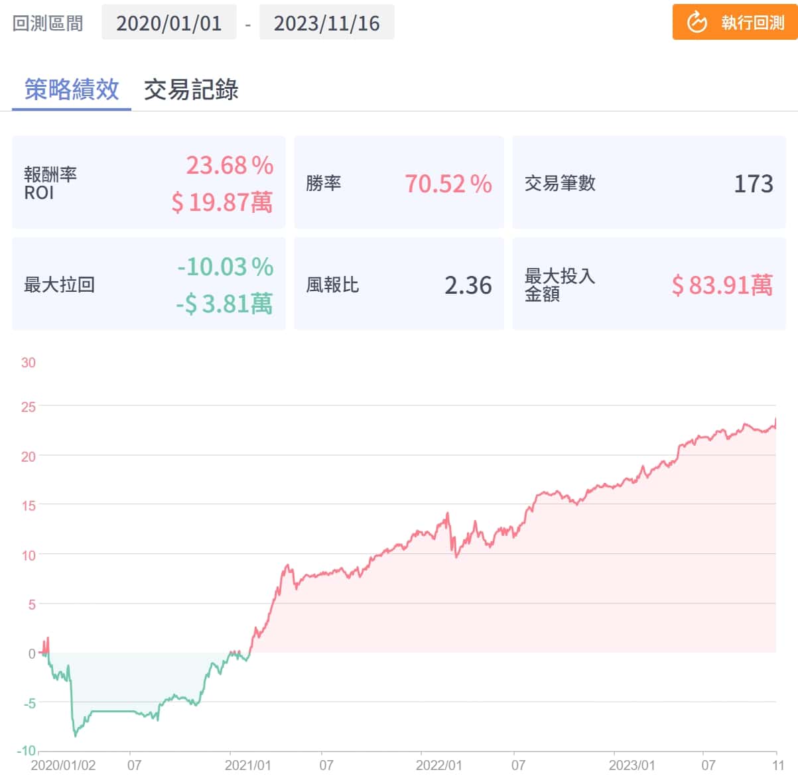Switch to the 交易記錄 tab
The height and width of the screenshot is (778, 798).
click(x=191, y=90)
